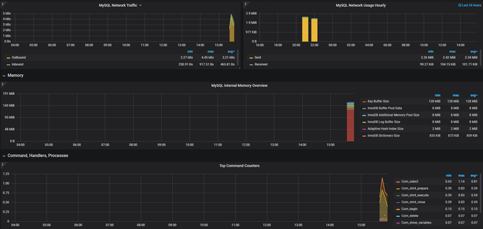Sort Network Traffic legend by avg
This screenshot has width=483, height=229.
[231, 52]
